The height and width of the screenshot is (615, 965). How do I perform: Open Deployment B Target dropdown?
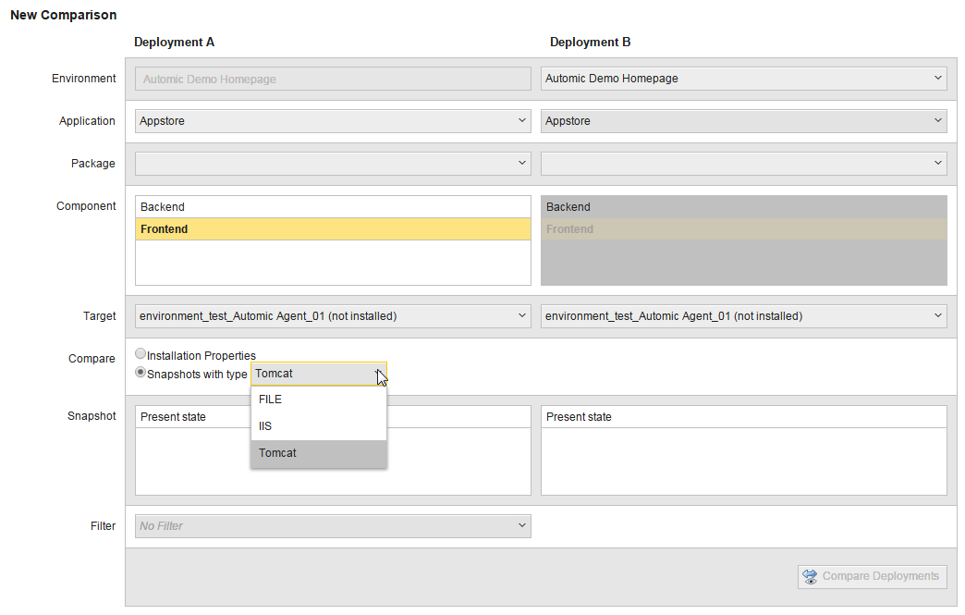pyautogui.click(x=743, y=315)
